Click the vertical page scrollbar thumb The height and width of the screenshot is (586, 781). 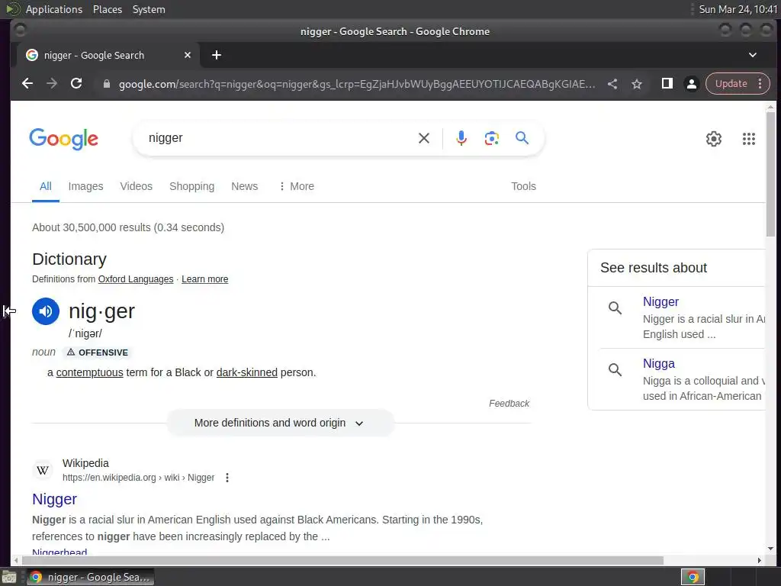[x=770, y=175]
